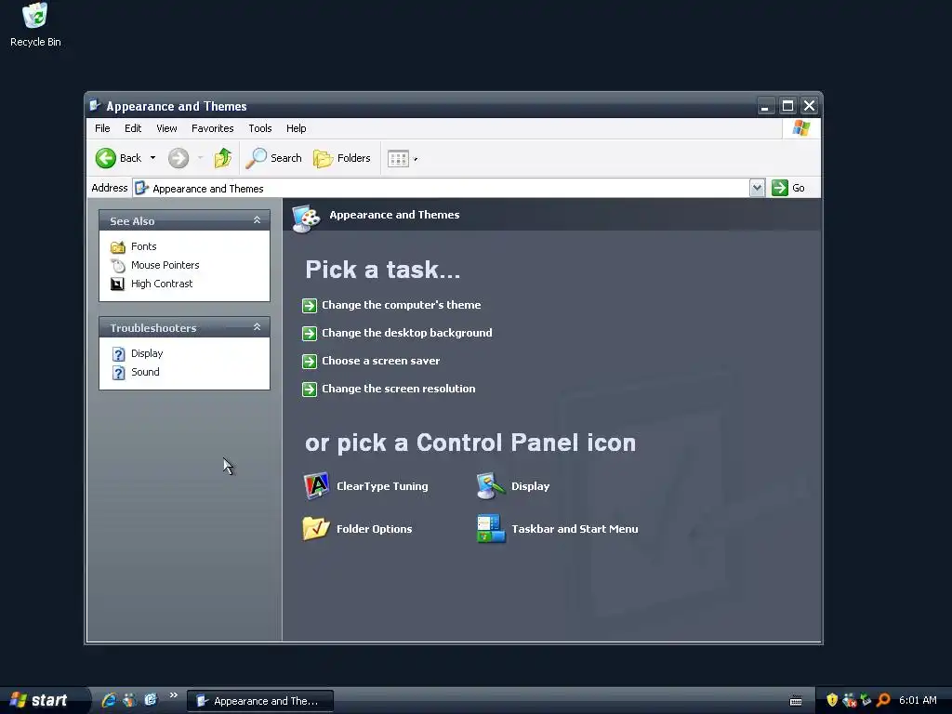Launch Internet Explorer from Quick Launch

coord(110,700)
